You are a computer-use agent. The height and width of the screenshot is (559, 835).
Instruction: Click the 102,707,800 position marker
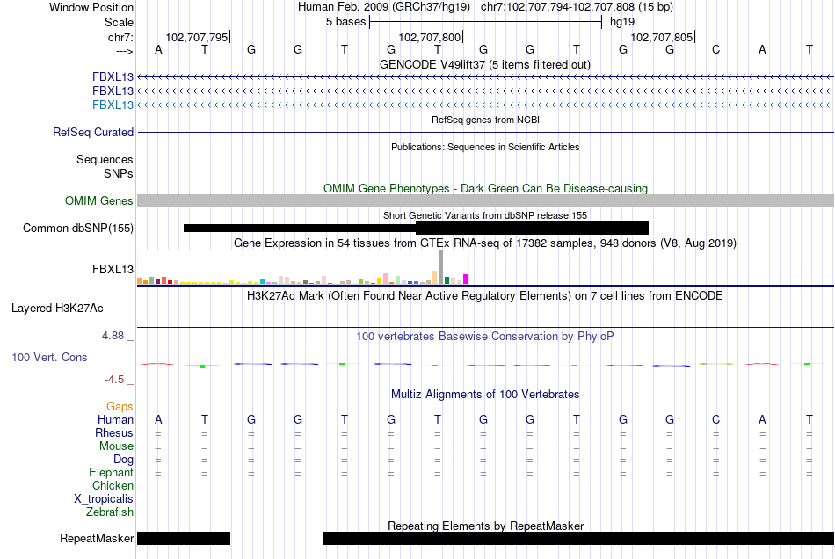(431, 37)
